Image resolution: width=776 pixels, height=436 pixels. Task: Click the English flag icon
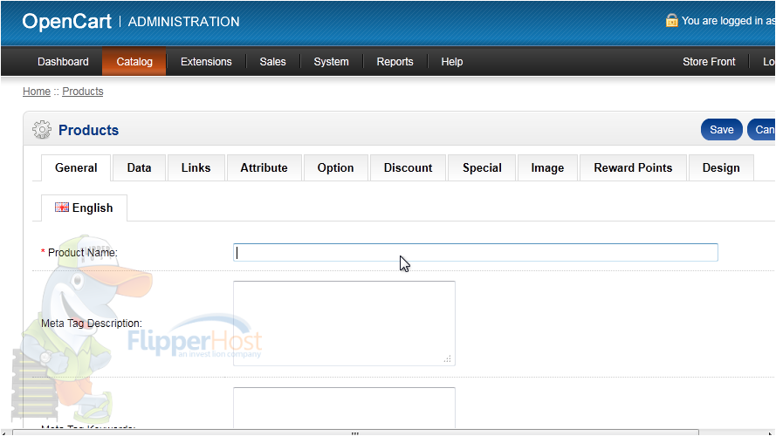coord(62,208)
